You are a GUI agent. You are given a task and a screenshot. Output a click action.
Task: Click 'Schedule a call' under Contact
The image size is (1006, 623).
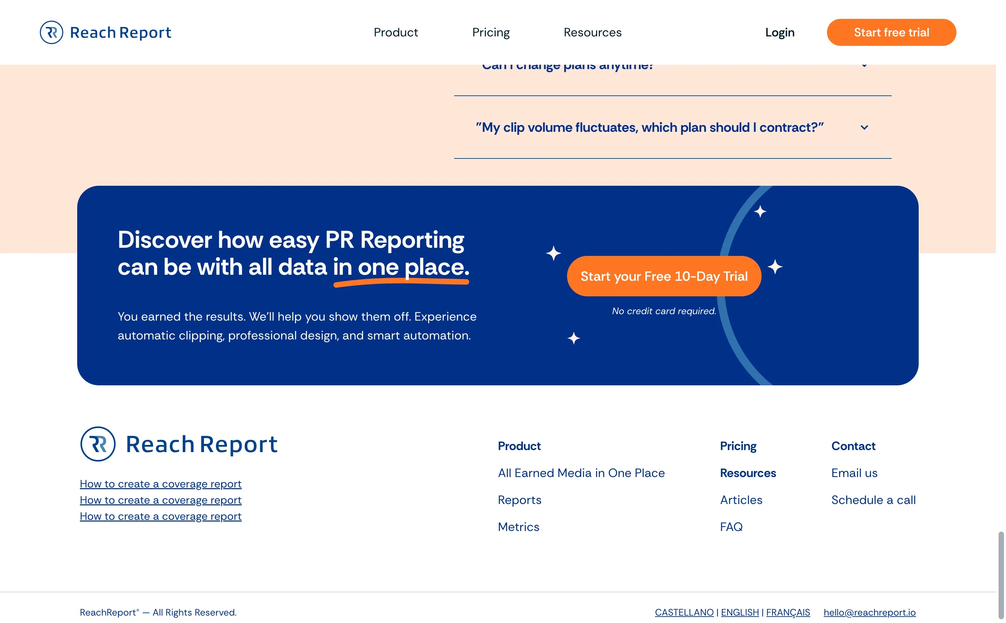tap(874, 500)
